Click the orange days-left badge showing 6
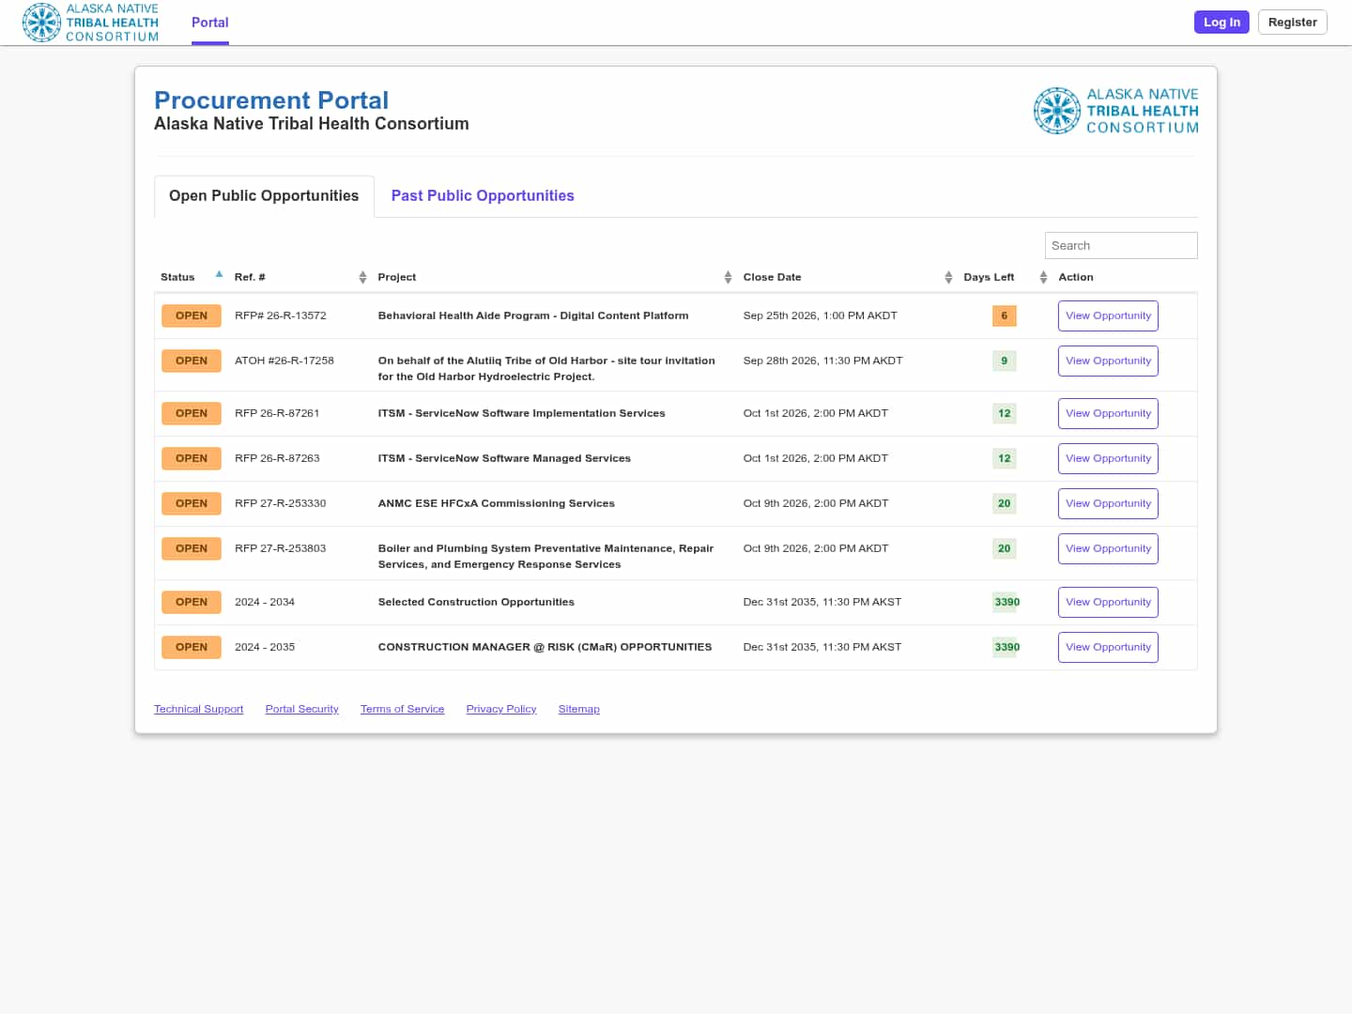Viewport: 1352px width, 1014px height. coord(1005,315)
